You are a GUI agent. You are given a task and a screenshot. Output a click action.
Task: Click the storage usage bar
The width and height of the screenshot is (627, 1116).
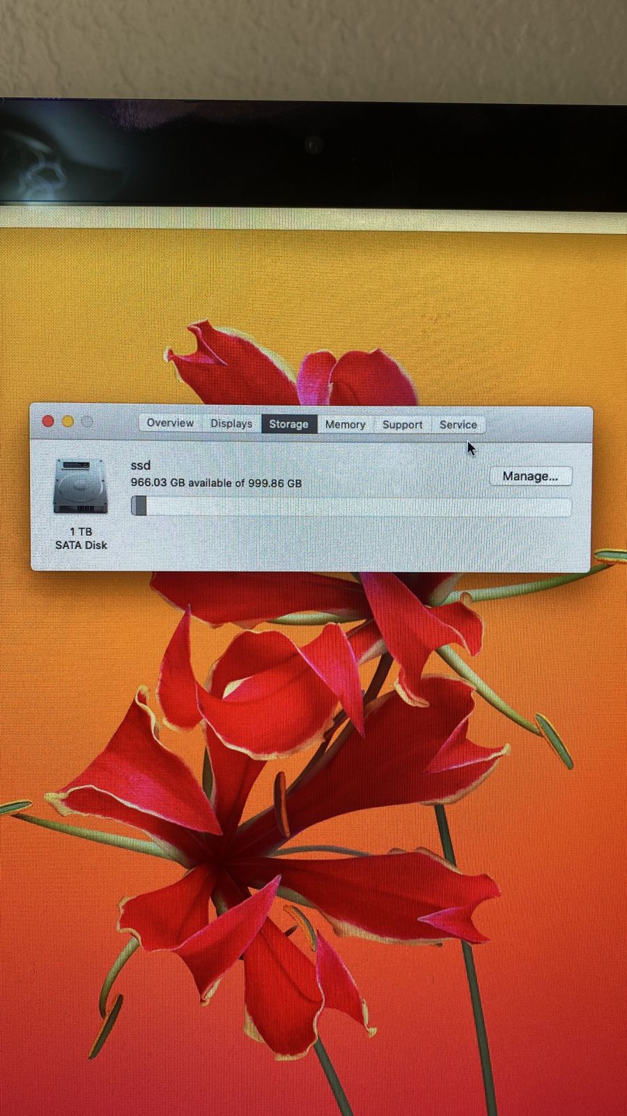(351, 506)
